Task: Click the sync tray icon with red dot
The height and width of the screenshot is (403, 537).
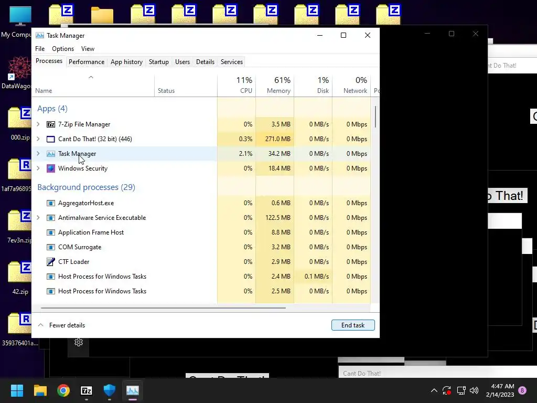Action: tap(447, 390)
